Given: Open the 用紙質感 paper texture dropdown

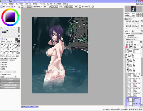Looking at the screenshot, I should click(x=142, y=21).
